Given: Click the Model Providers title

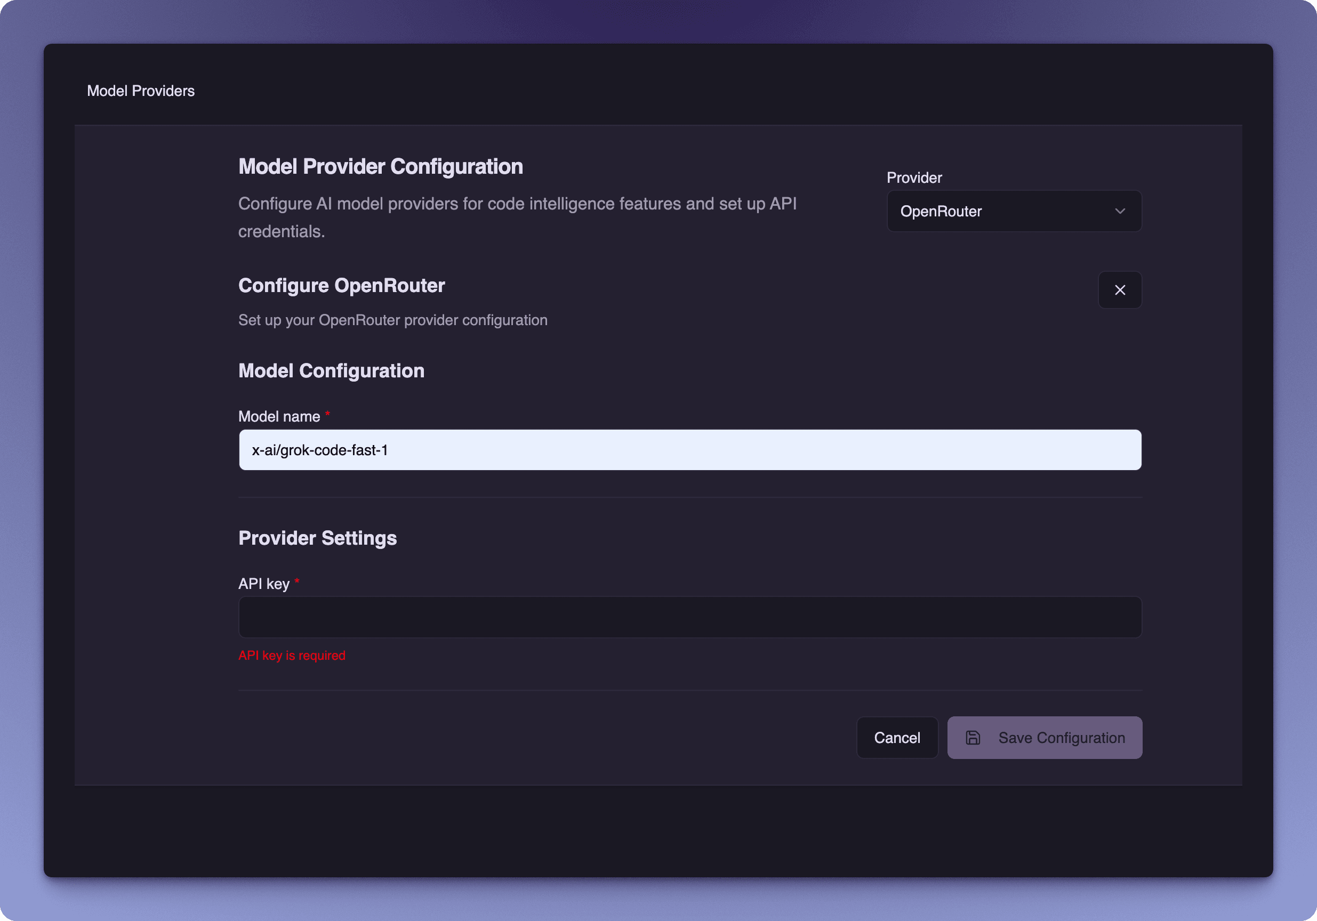Looking at the screenshot, I should 141,90.
